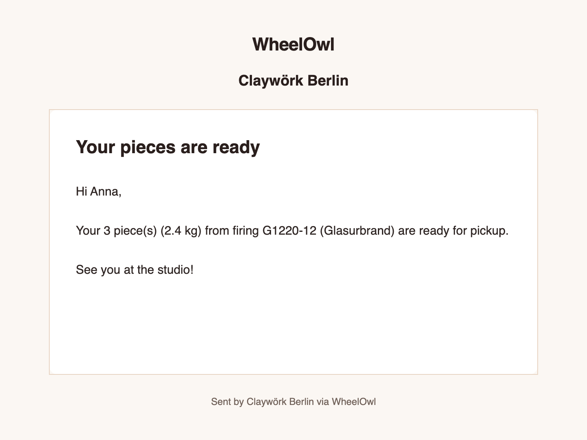The image size is (587, 440).
Task: Click the name Anna in the greeting
Action: pos(106,191)
